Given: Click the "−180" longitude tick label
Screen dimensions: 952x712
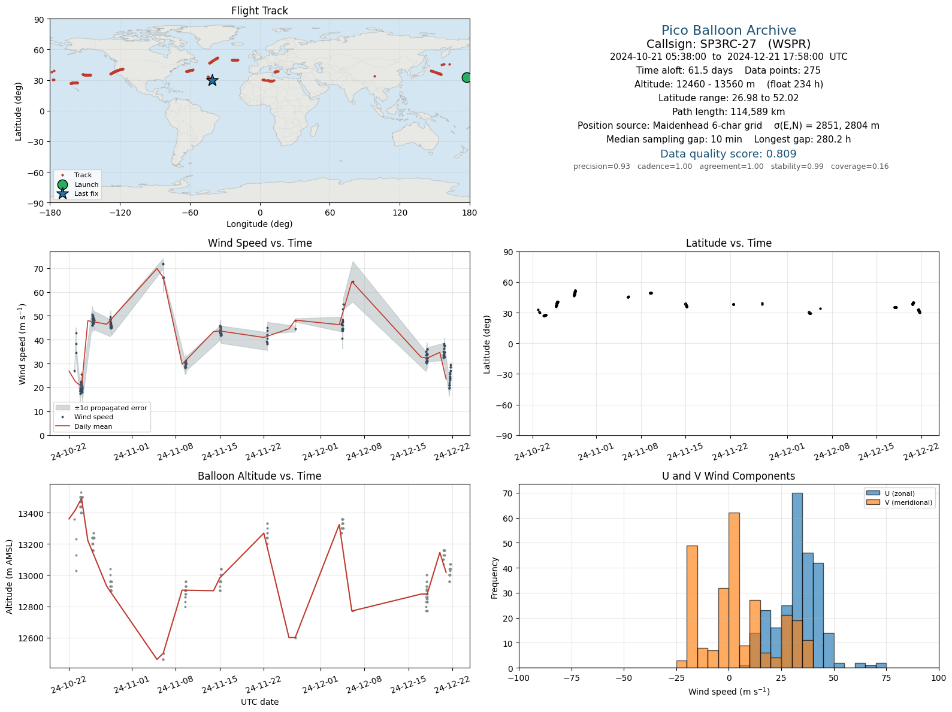Looking at the screenshot, I should [x=50, y=213].
